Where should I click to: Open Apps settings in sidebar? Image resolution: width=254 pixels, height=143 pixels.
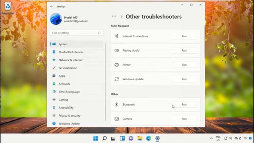(77, 76)
